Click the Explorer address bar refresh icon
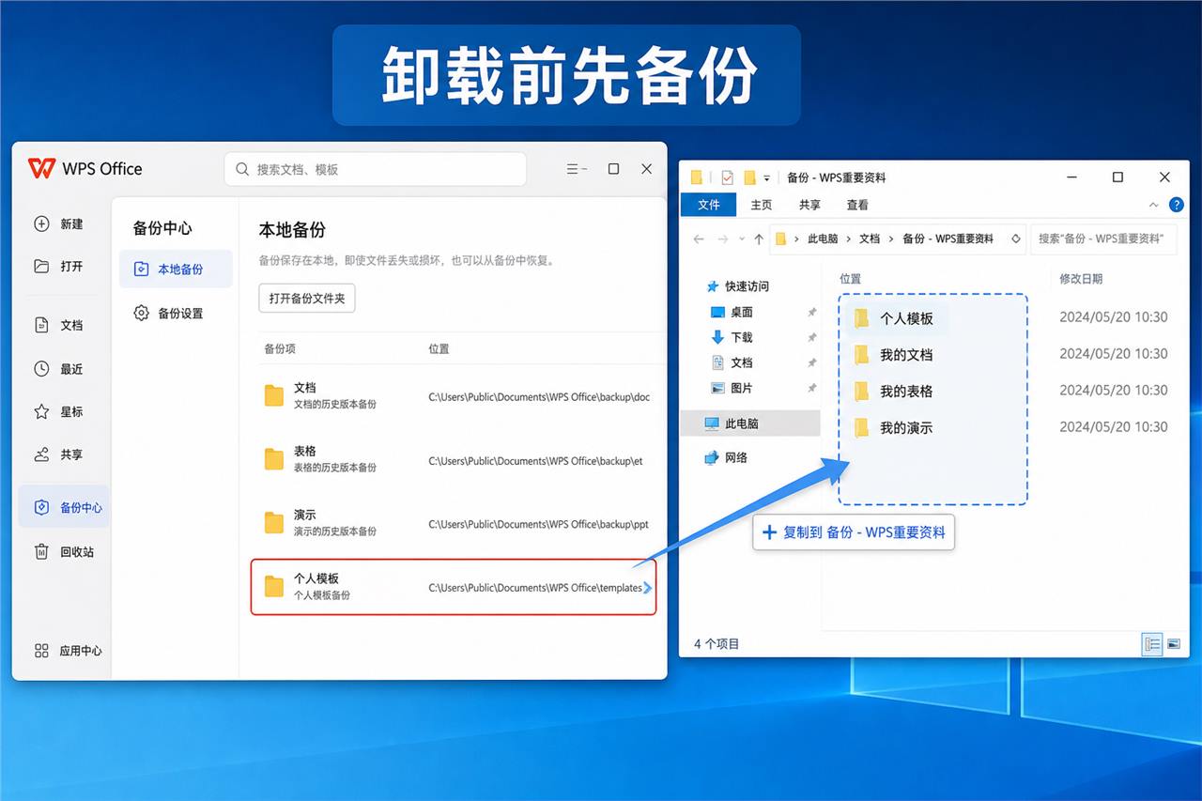This screenshot has width=1202, height=801. pos(1015,239)
